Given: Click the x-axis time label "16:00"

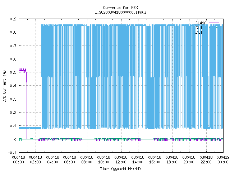Looking at the screenshot, I should point(155,162).
